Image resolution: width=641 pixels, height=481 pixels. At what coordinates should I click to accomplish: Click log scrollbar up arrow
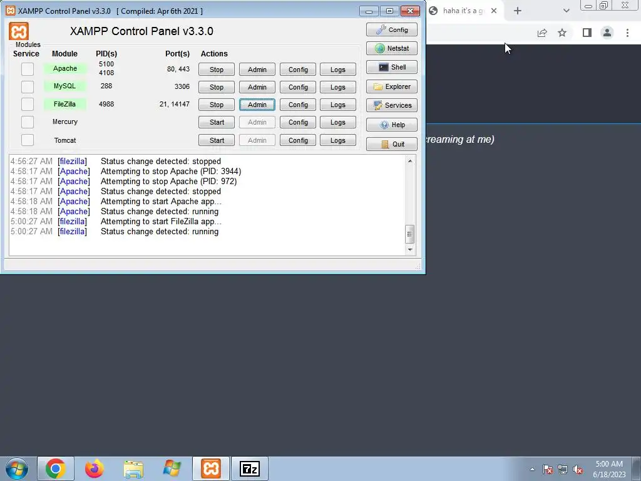pyautogui.click(x=410, y=161)
